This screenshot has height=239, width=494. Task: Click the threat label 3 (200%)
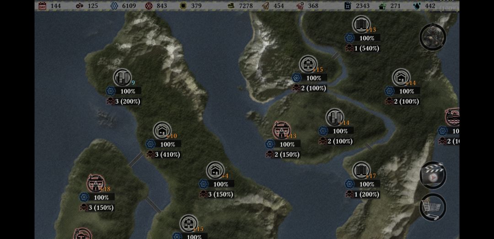[x=127, y=101]
